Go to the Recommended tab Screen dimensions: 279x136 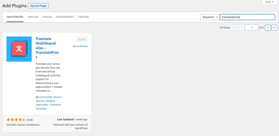[65, 17]
